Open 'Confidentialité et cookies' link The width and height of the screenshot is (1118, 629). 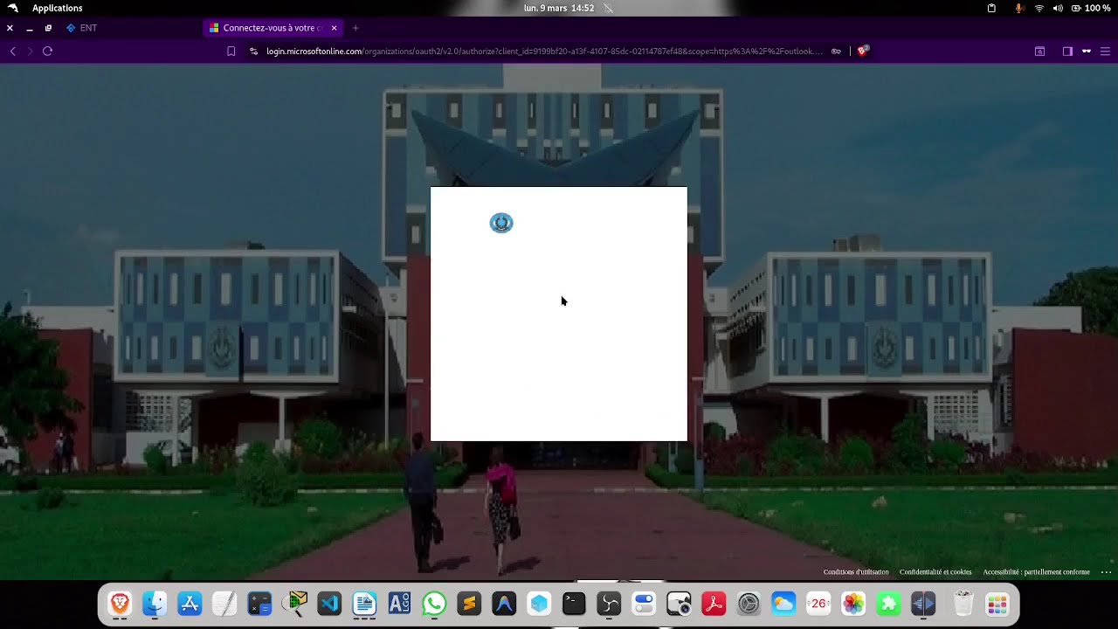tap(935, 572)
